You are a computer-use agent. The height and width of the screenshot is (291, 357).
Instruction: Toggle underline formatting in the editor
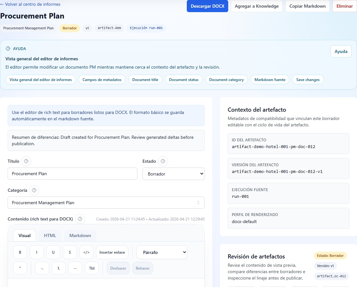(53, 252)
